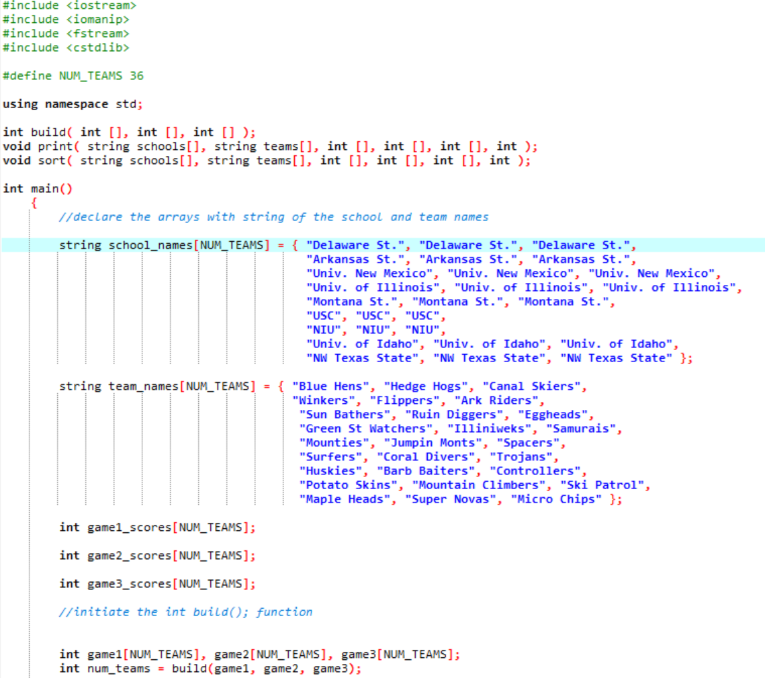
Task: Select the "Ark Riders" string
Action: tap(496, 400)
